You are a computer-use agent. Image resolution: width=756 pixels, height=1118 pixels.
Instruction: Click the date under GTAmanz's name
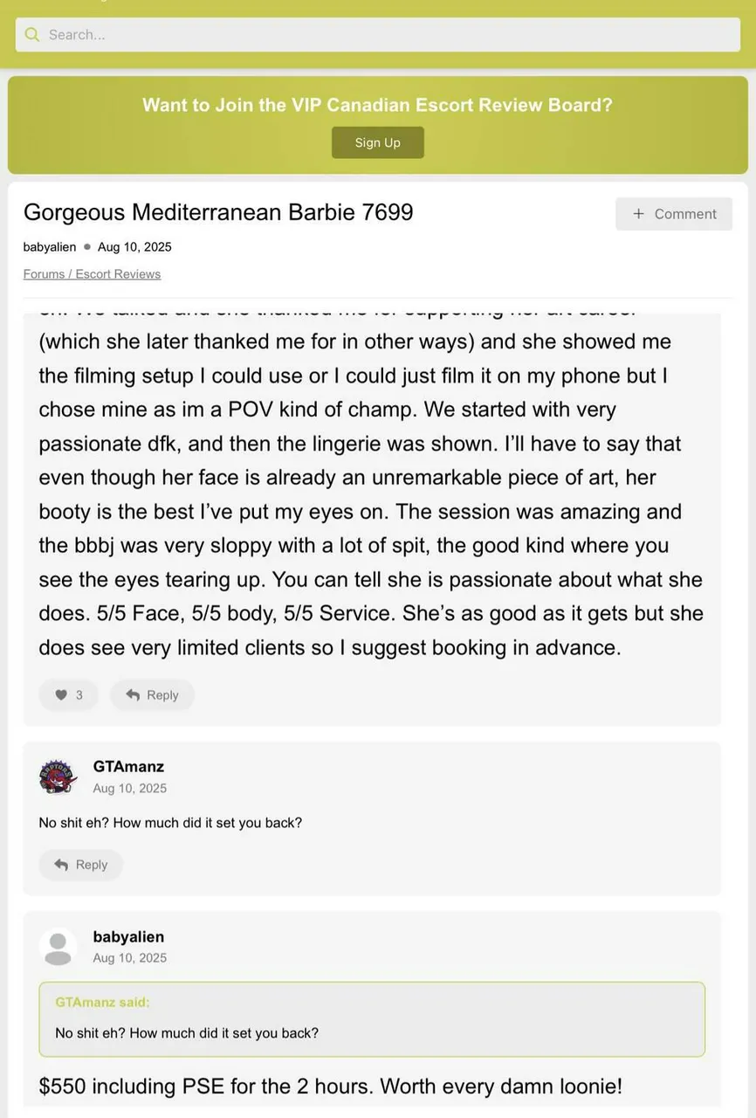click(129, 788)
